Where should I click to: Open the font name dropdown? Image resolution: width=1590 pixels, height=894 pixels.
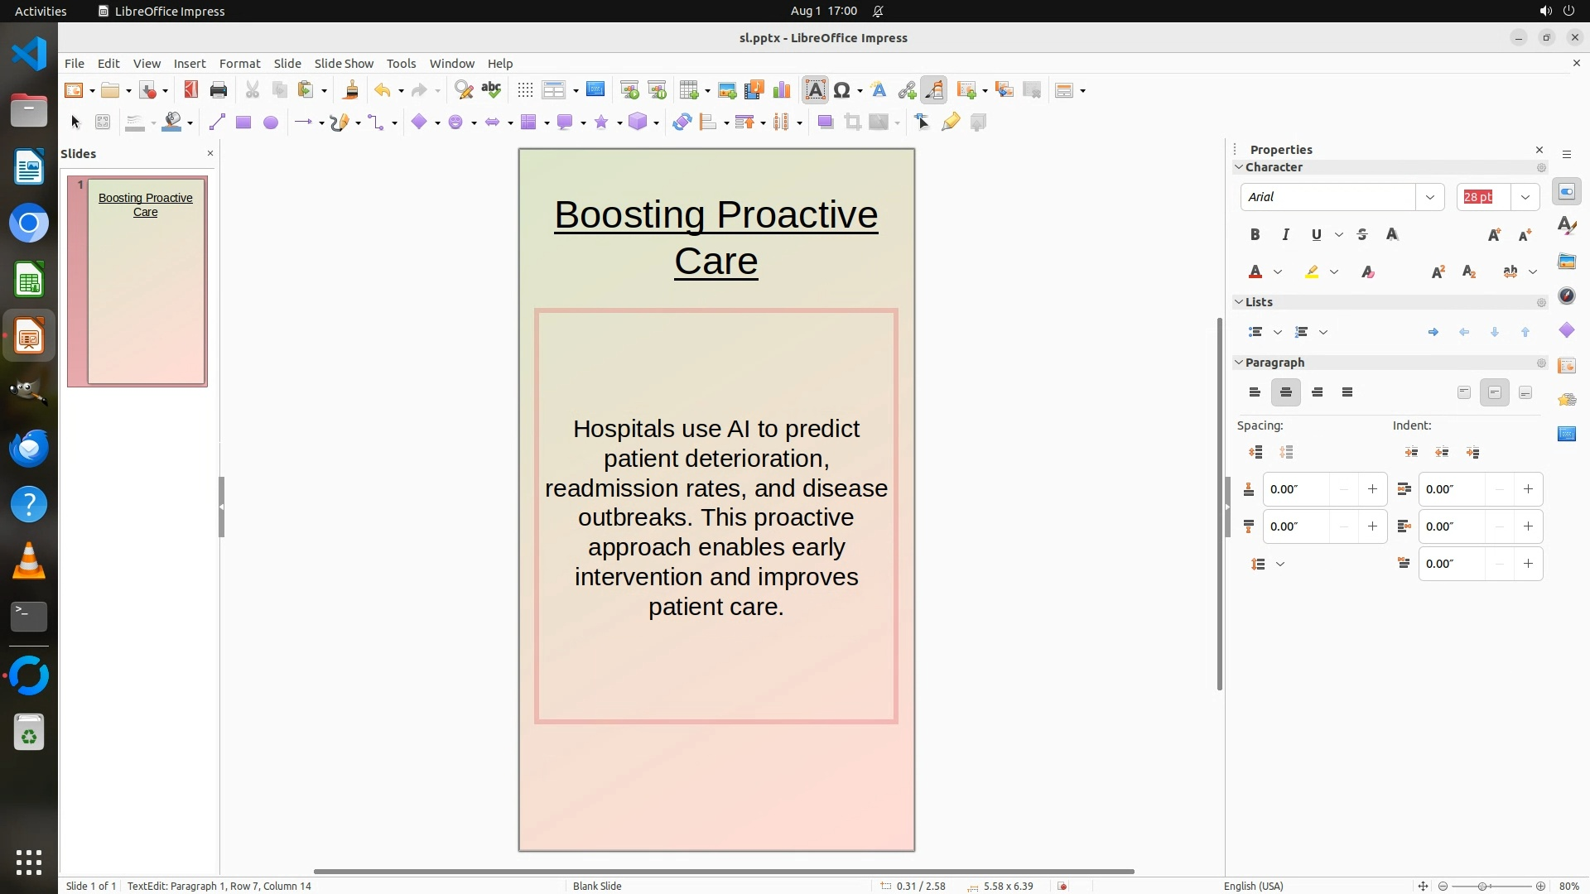pyautogui.click(x=1429, y=197)
